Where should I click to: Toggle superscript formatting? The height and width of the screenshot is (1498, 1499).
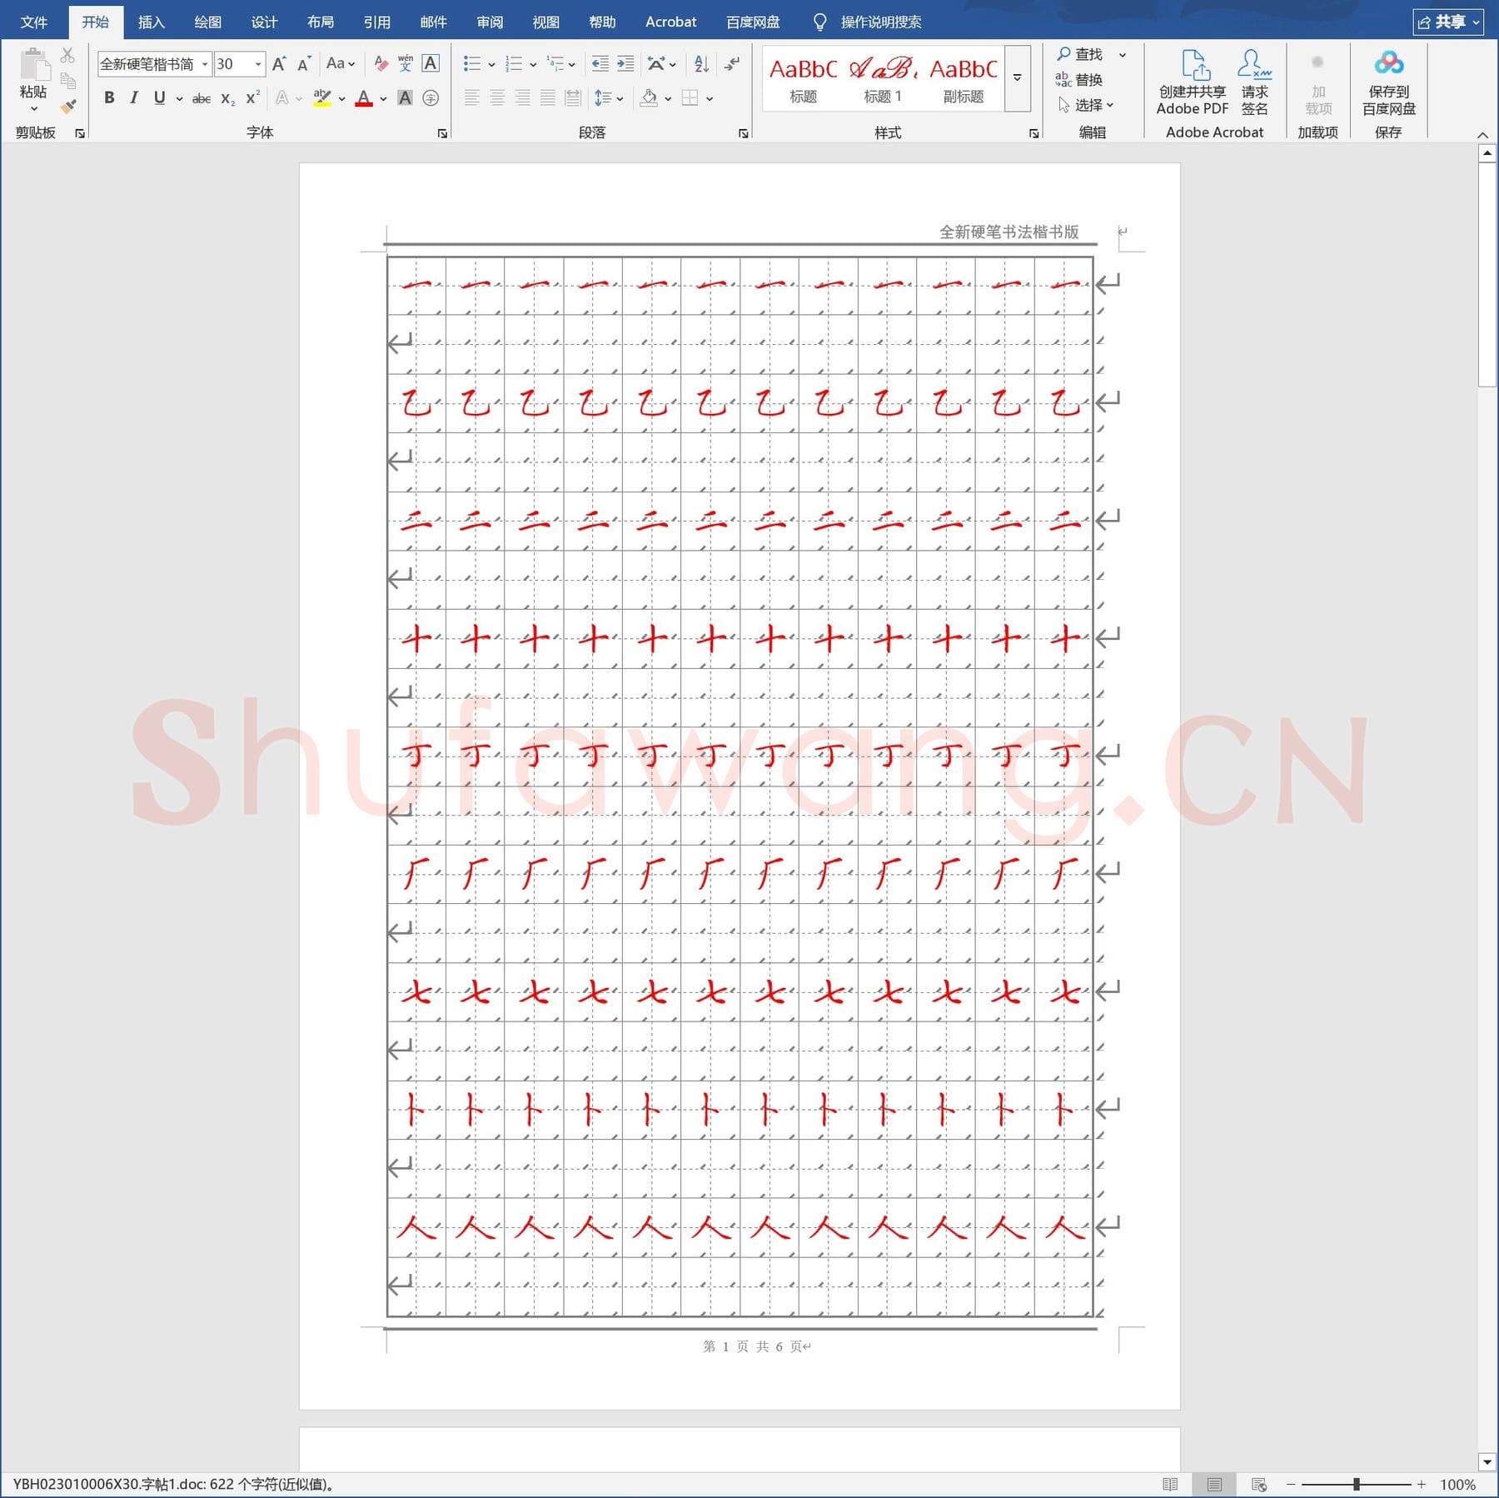(252, 98)
